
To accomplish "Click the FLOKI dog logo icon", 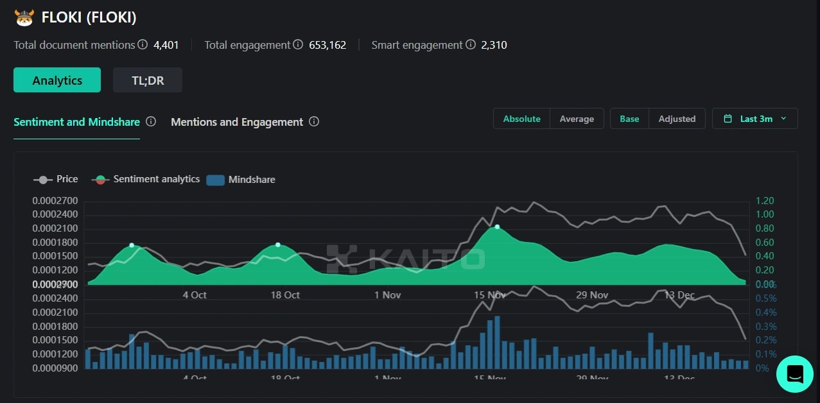I will tap(24, 18).
